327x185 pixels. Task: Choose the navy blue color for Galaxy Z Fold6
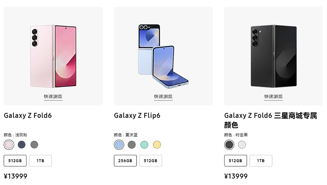click(22, 145)
